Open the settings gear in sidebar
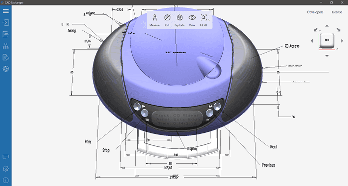The image size is (348, 186). coord(6,169)
